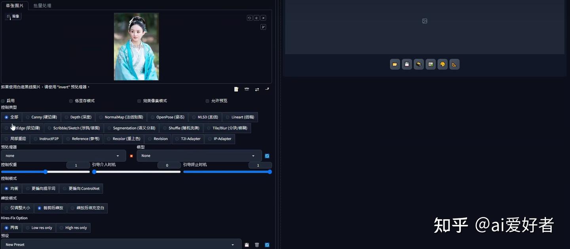Select the MLSD (直线) control type
This screenshot has width=570, height=249.
(x=205, y=117)
